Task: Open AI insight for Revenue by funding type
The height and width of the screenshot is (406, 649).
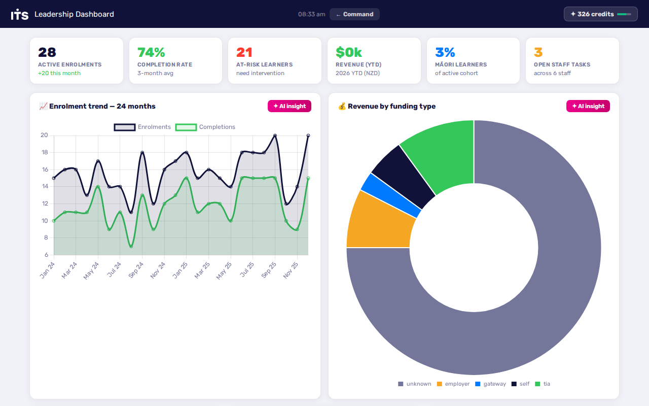Action: click(x=588, y=106)
